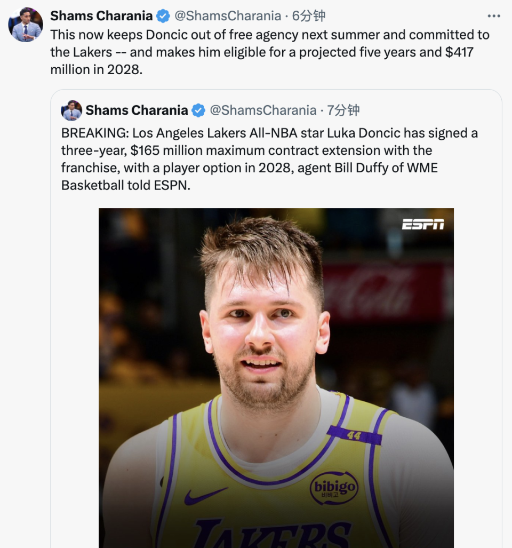Click the 6分钟 timestamp of main tweet
Viewport: 512px width, 548px height.
[308, 15]
